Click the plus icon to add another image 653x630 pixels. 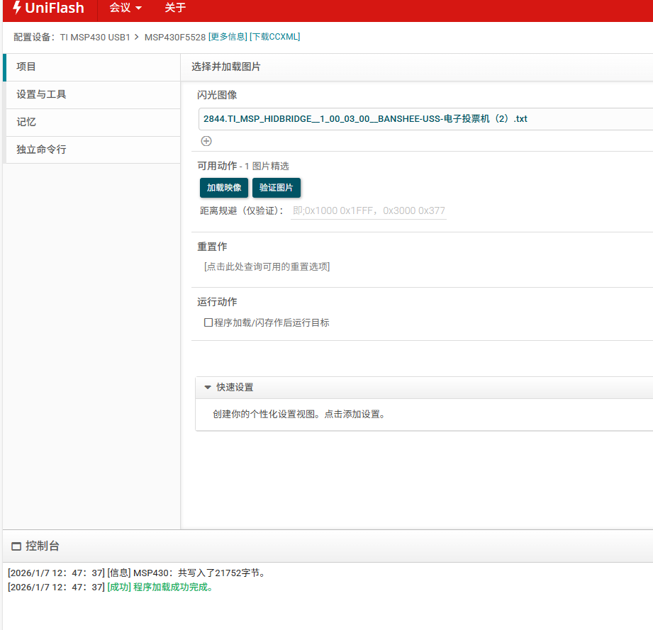[x=206, y=141]
